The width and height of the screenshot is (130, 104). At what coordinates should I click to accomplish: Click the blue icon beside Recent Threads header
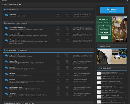click(x=99, y=68)
